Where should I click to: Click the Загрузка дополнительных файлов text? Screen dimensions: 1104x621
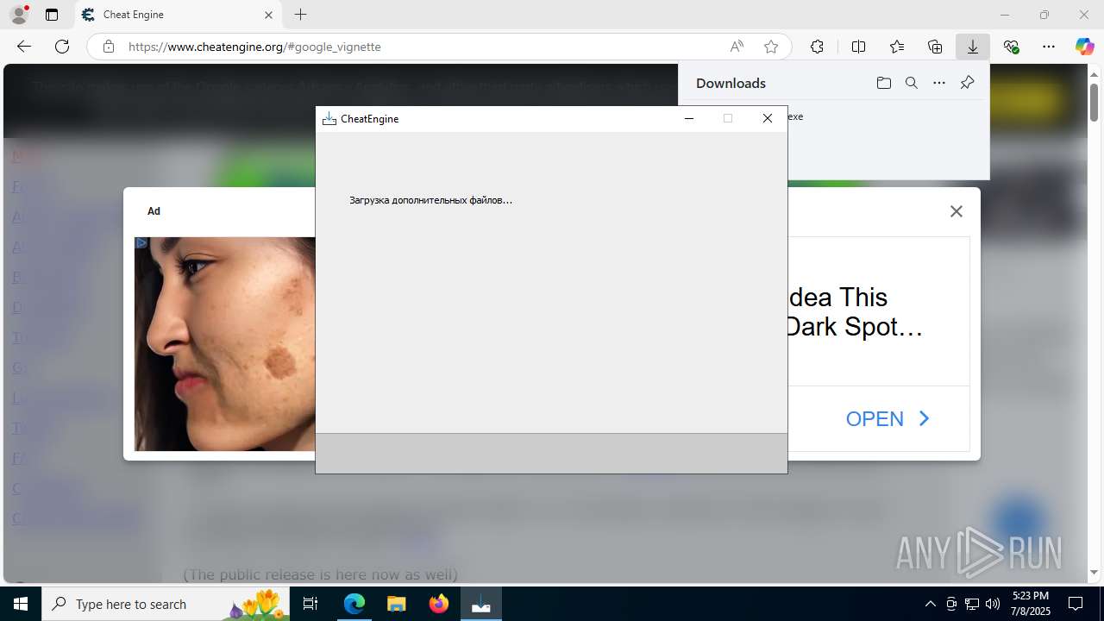430,200
